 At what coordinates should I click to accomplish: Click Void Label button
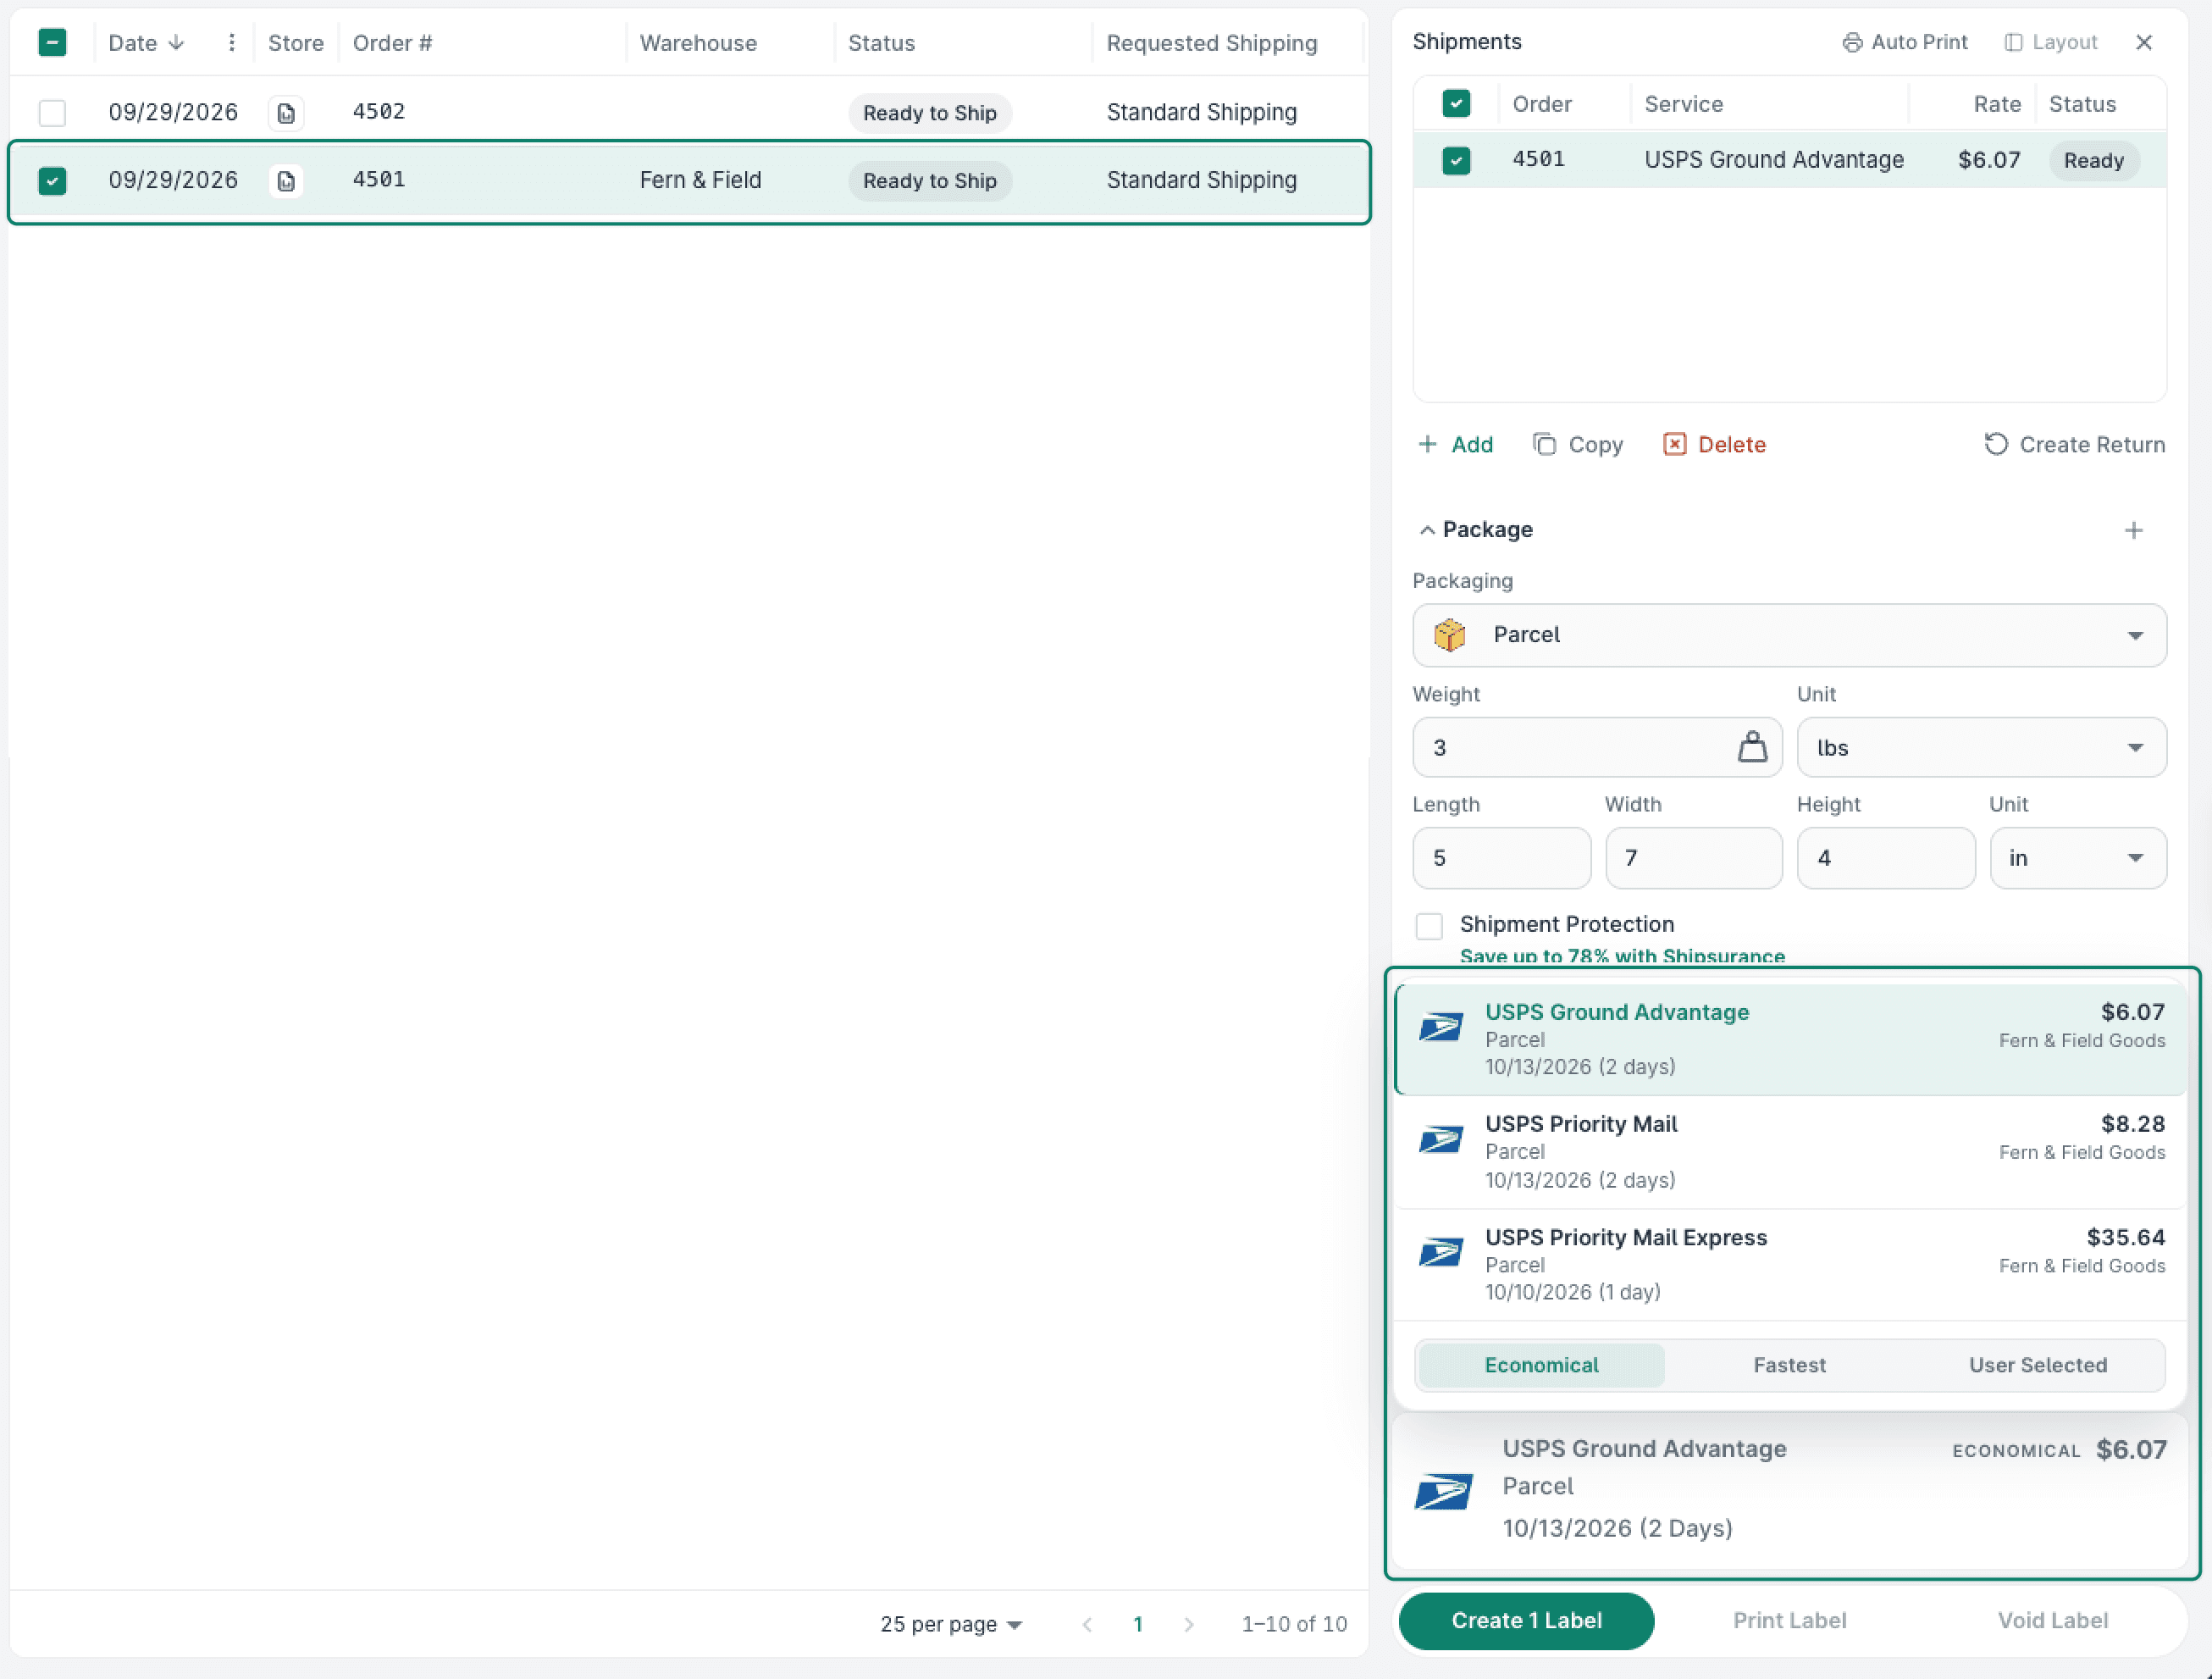click(x=2052, y=1621)
